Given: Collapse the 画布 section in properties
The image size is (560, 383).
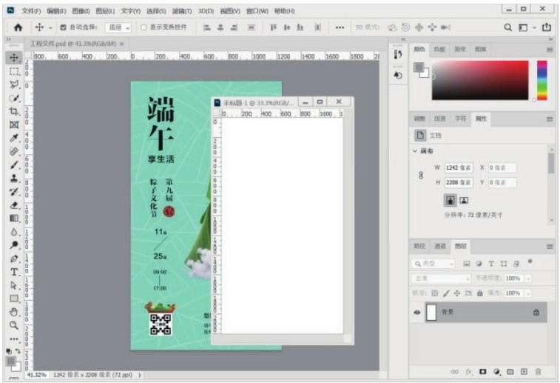Looking at the screenshot, I should click(415, 152).
